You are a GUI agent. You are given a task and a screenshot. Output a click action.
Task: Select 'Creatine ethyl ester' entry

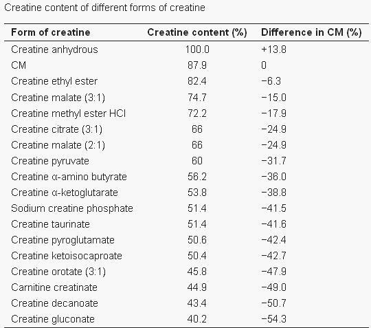54,81
